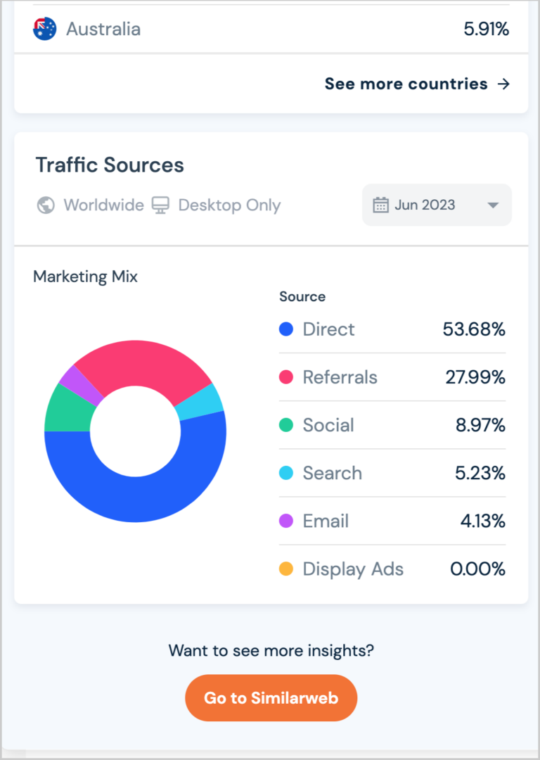Click the 5.23% Search value

point(480,473)
